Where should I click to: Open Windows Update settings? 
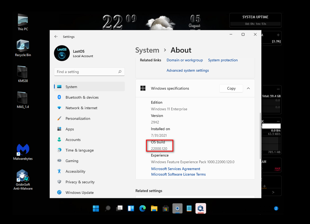(x=89, y=192)
